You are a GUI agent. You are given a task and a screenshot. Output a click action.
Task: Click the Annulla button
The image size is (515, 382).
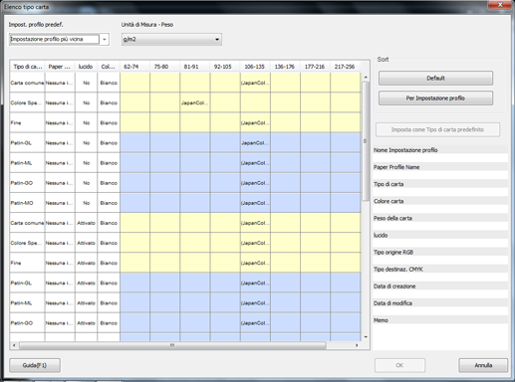point(483,365)
